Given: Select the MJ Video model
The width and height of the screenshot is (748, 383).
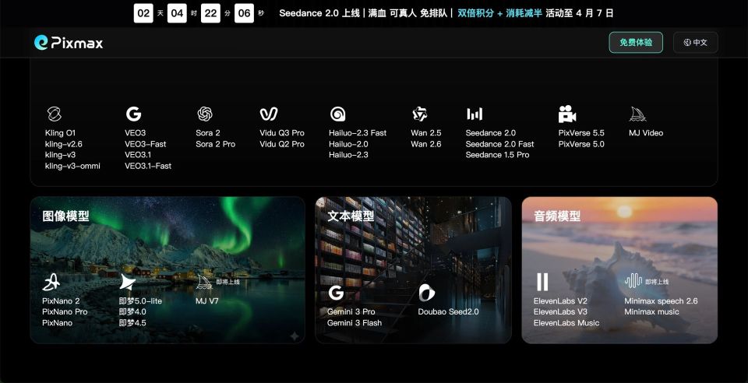Looking at the screenshot, I should tap(646, 133).
